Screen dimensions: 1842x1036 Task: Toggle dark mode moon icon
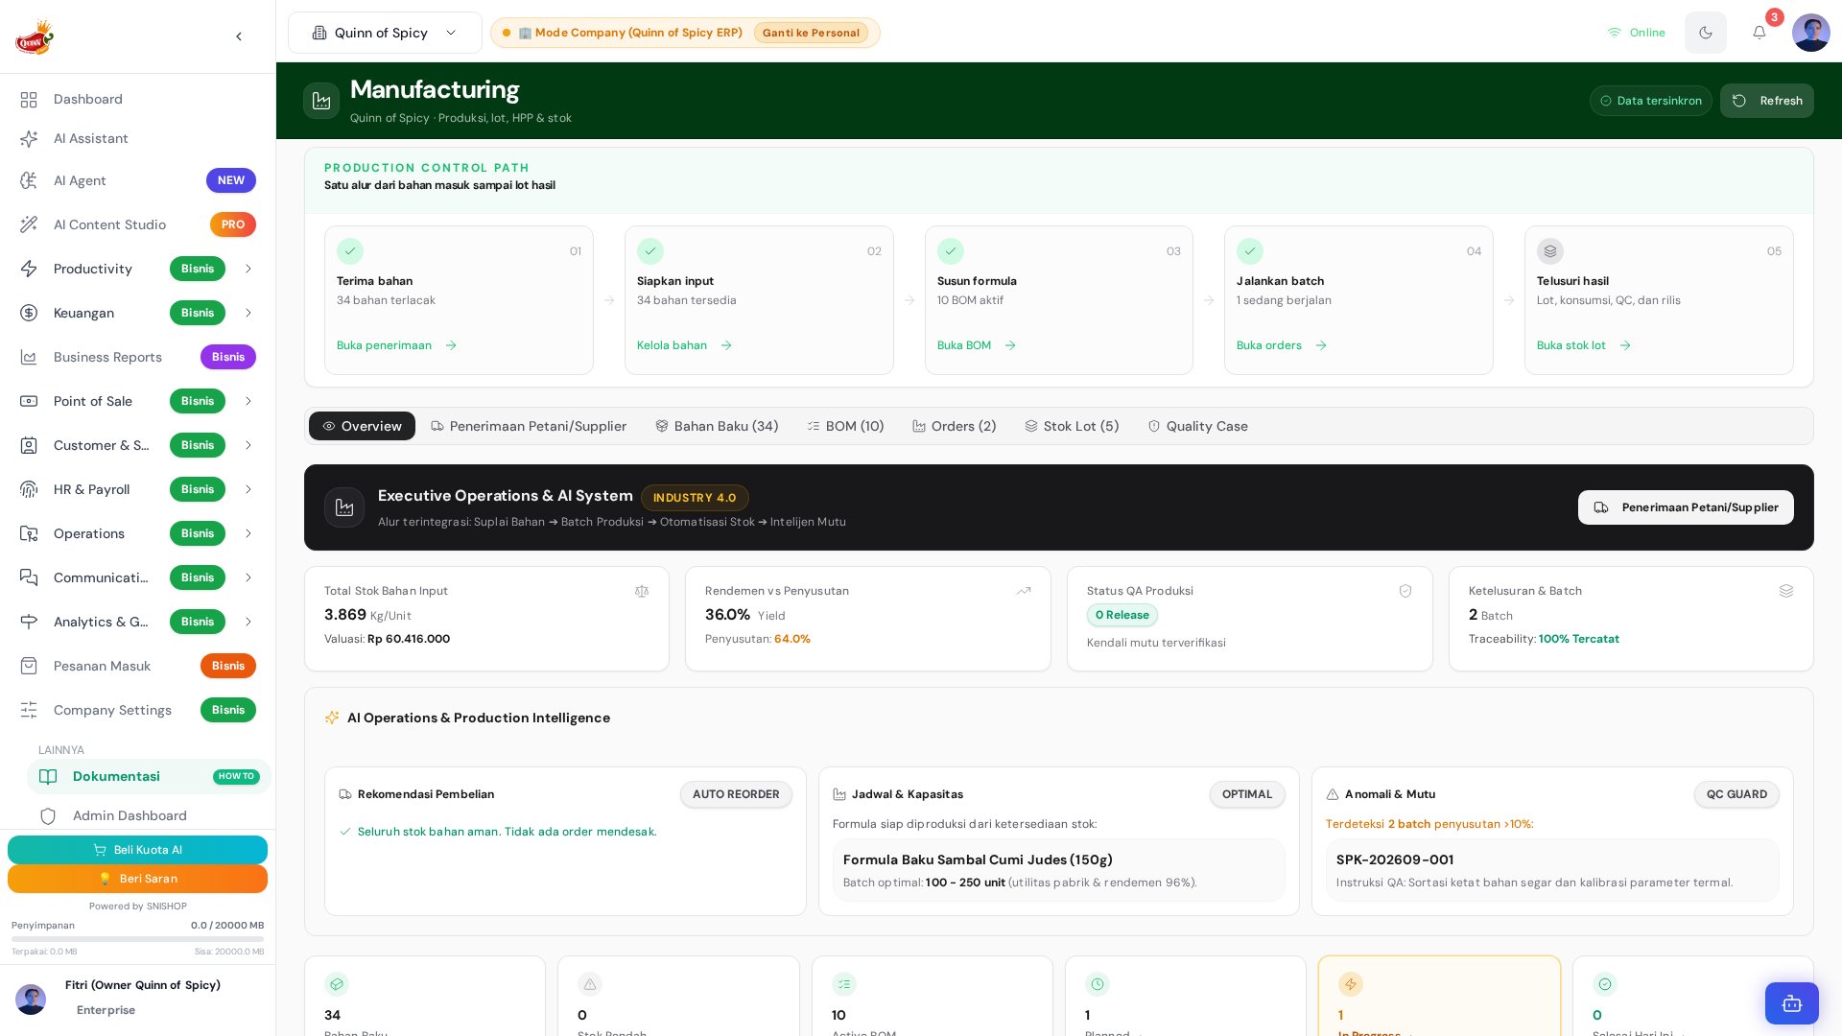tap(1706, 33)
